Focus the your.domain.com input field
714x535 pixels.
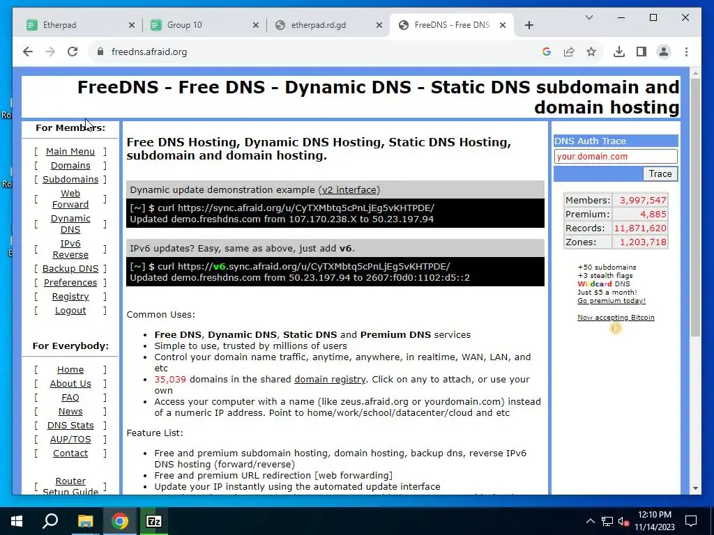tap(615, 157)
